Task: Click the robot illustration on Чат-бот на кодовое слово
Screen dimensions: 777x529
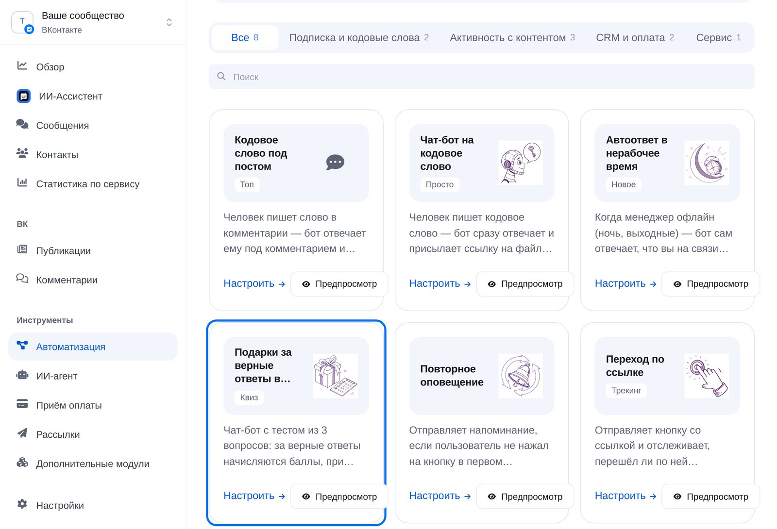Action: pyautogui.click(x=521, y=163)
